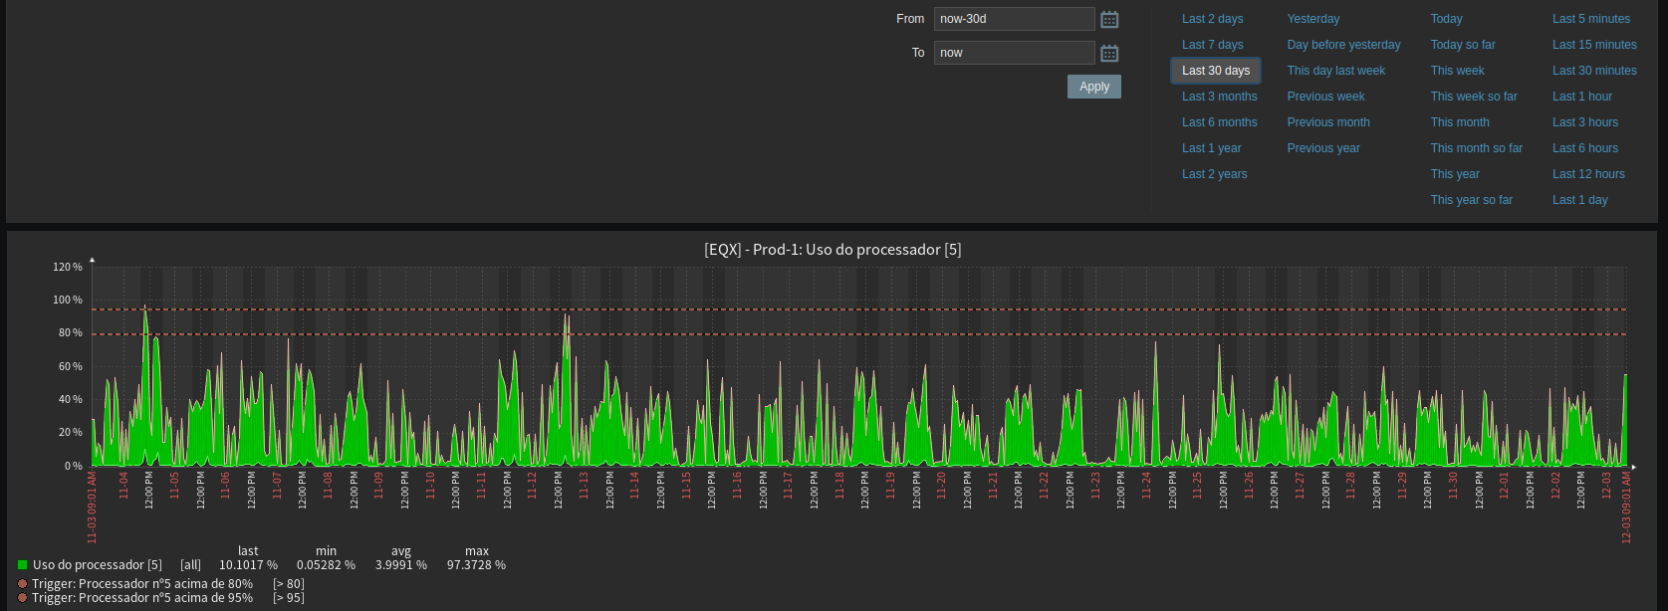
Task: Select This year so far
Action: [x=1471, y=200]
